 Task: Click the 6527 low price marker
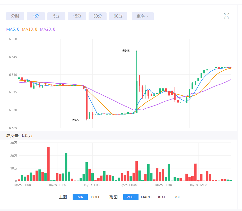click(76, 120)
